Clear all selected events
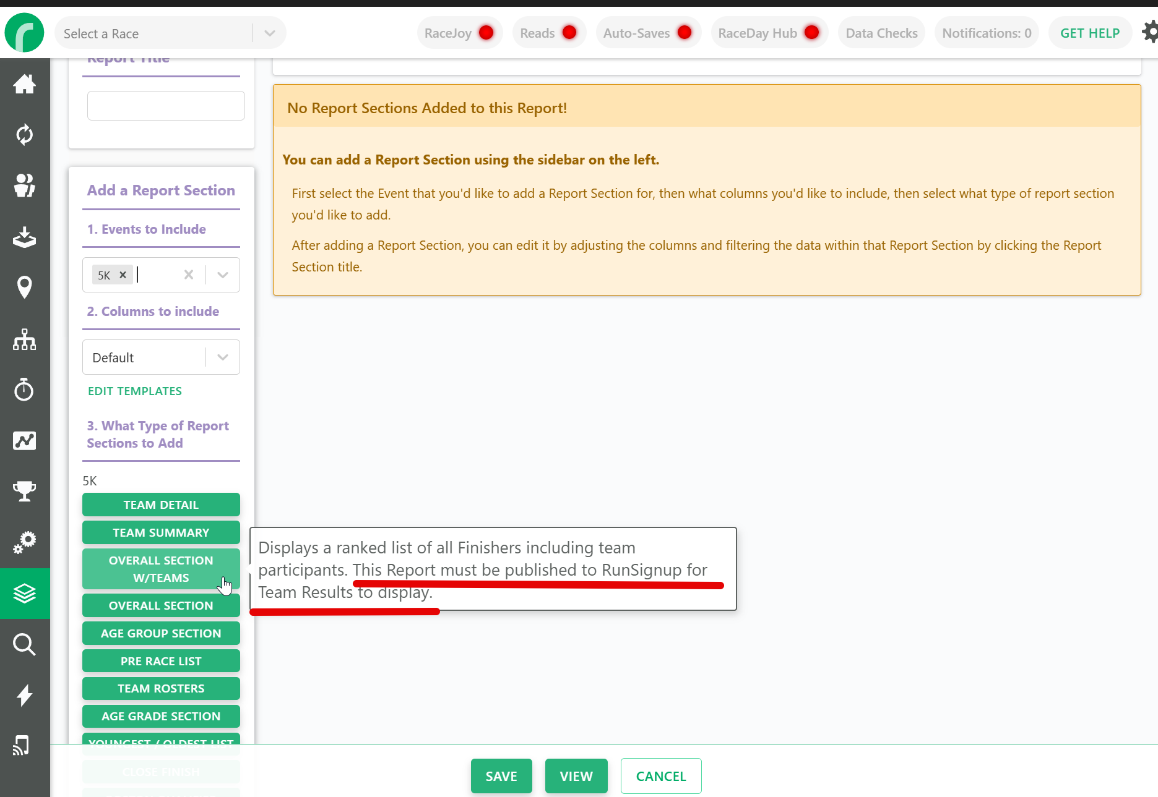This screenshot has width=1158, height=797. point(189,275)
